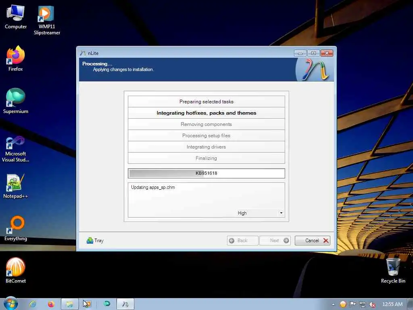Screen dimensions: 413x310
Task: Launch BitComet desktop shortcut
Action: 16,270
